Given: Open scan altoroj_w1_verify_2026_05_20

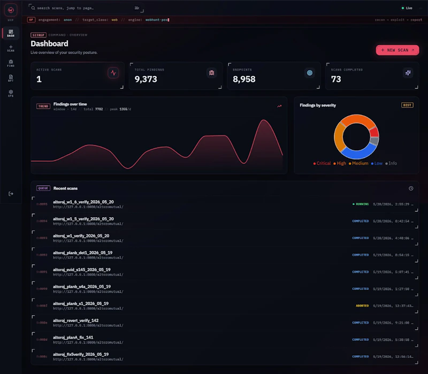Looking at the screenshot, I should (x=225, y=238).
